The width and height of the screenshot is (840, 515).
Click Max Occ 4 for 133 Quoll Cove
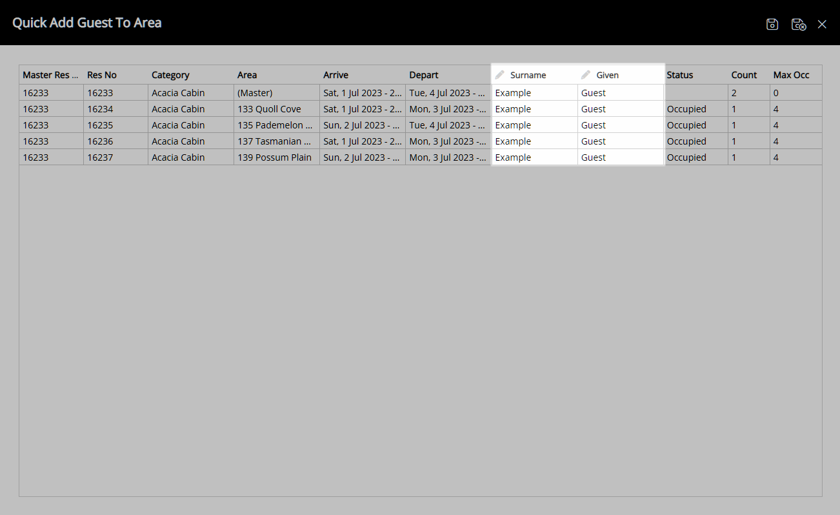click(x=796, y=109)
